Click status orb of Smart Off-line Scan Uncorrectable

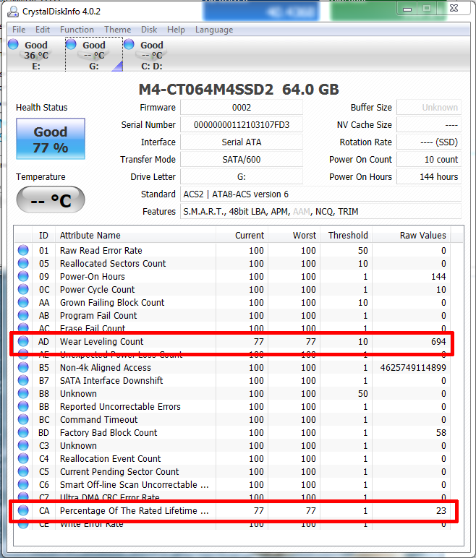[x=23, y=484]
